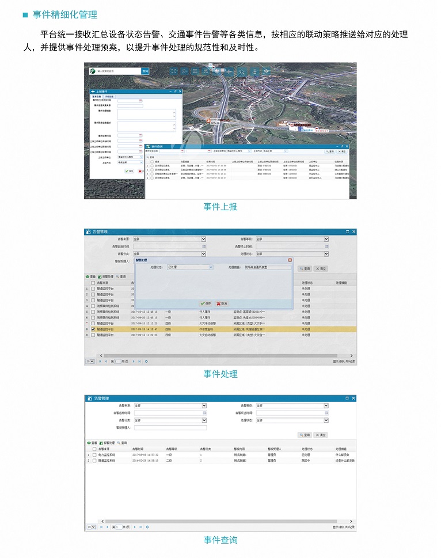The width and height of the screenshot is (441, 558).
Task: Expand the 处理状态 dropdown in the 报警处理 dialog
Action: tap(211, 268)
